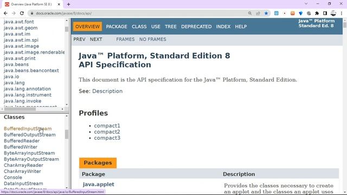Open java.lang package
Viewport: 347px width, 195px height.
(14, 83)
